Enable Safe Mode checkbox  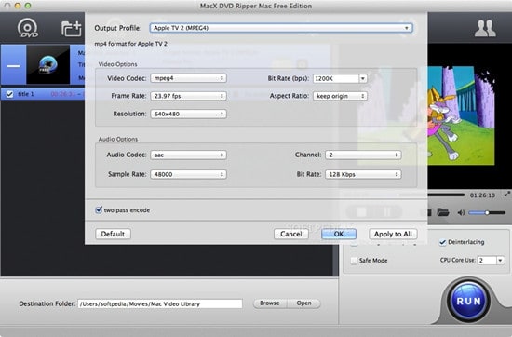pos(354,261)
